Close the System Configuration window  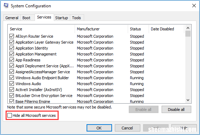pos(194,6)
